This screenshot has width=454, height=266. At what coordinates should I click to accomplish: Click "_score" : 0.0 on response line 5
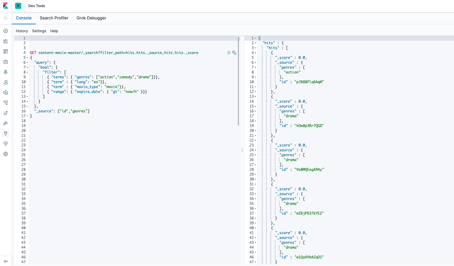click(x=291, y=58)
